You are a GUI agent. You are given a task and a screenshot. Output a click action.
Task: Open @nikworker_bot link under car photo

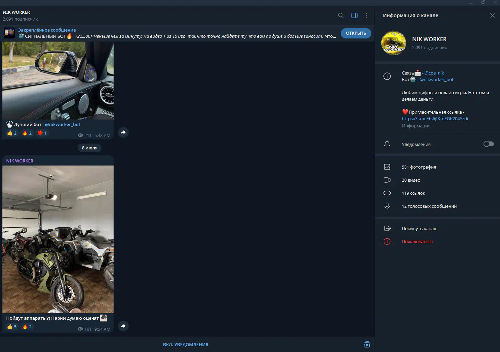[62, 125]
